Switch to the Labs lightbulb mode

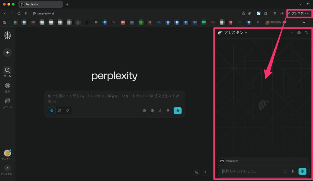pos(68,111)
